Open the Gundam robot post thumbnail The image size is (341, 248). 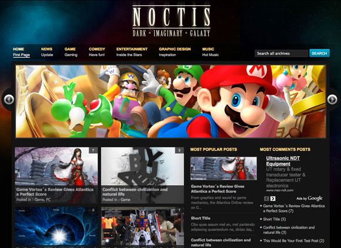142,226
